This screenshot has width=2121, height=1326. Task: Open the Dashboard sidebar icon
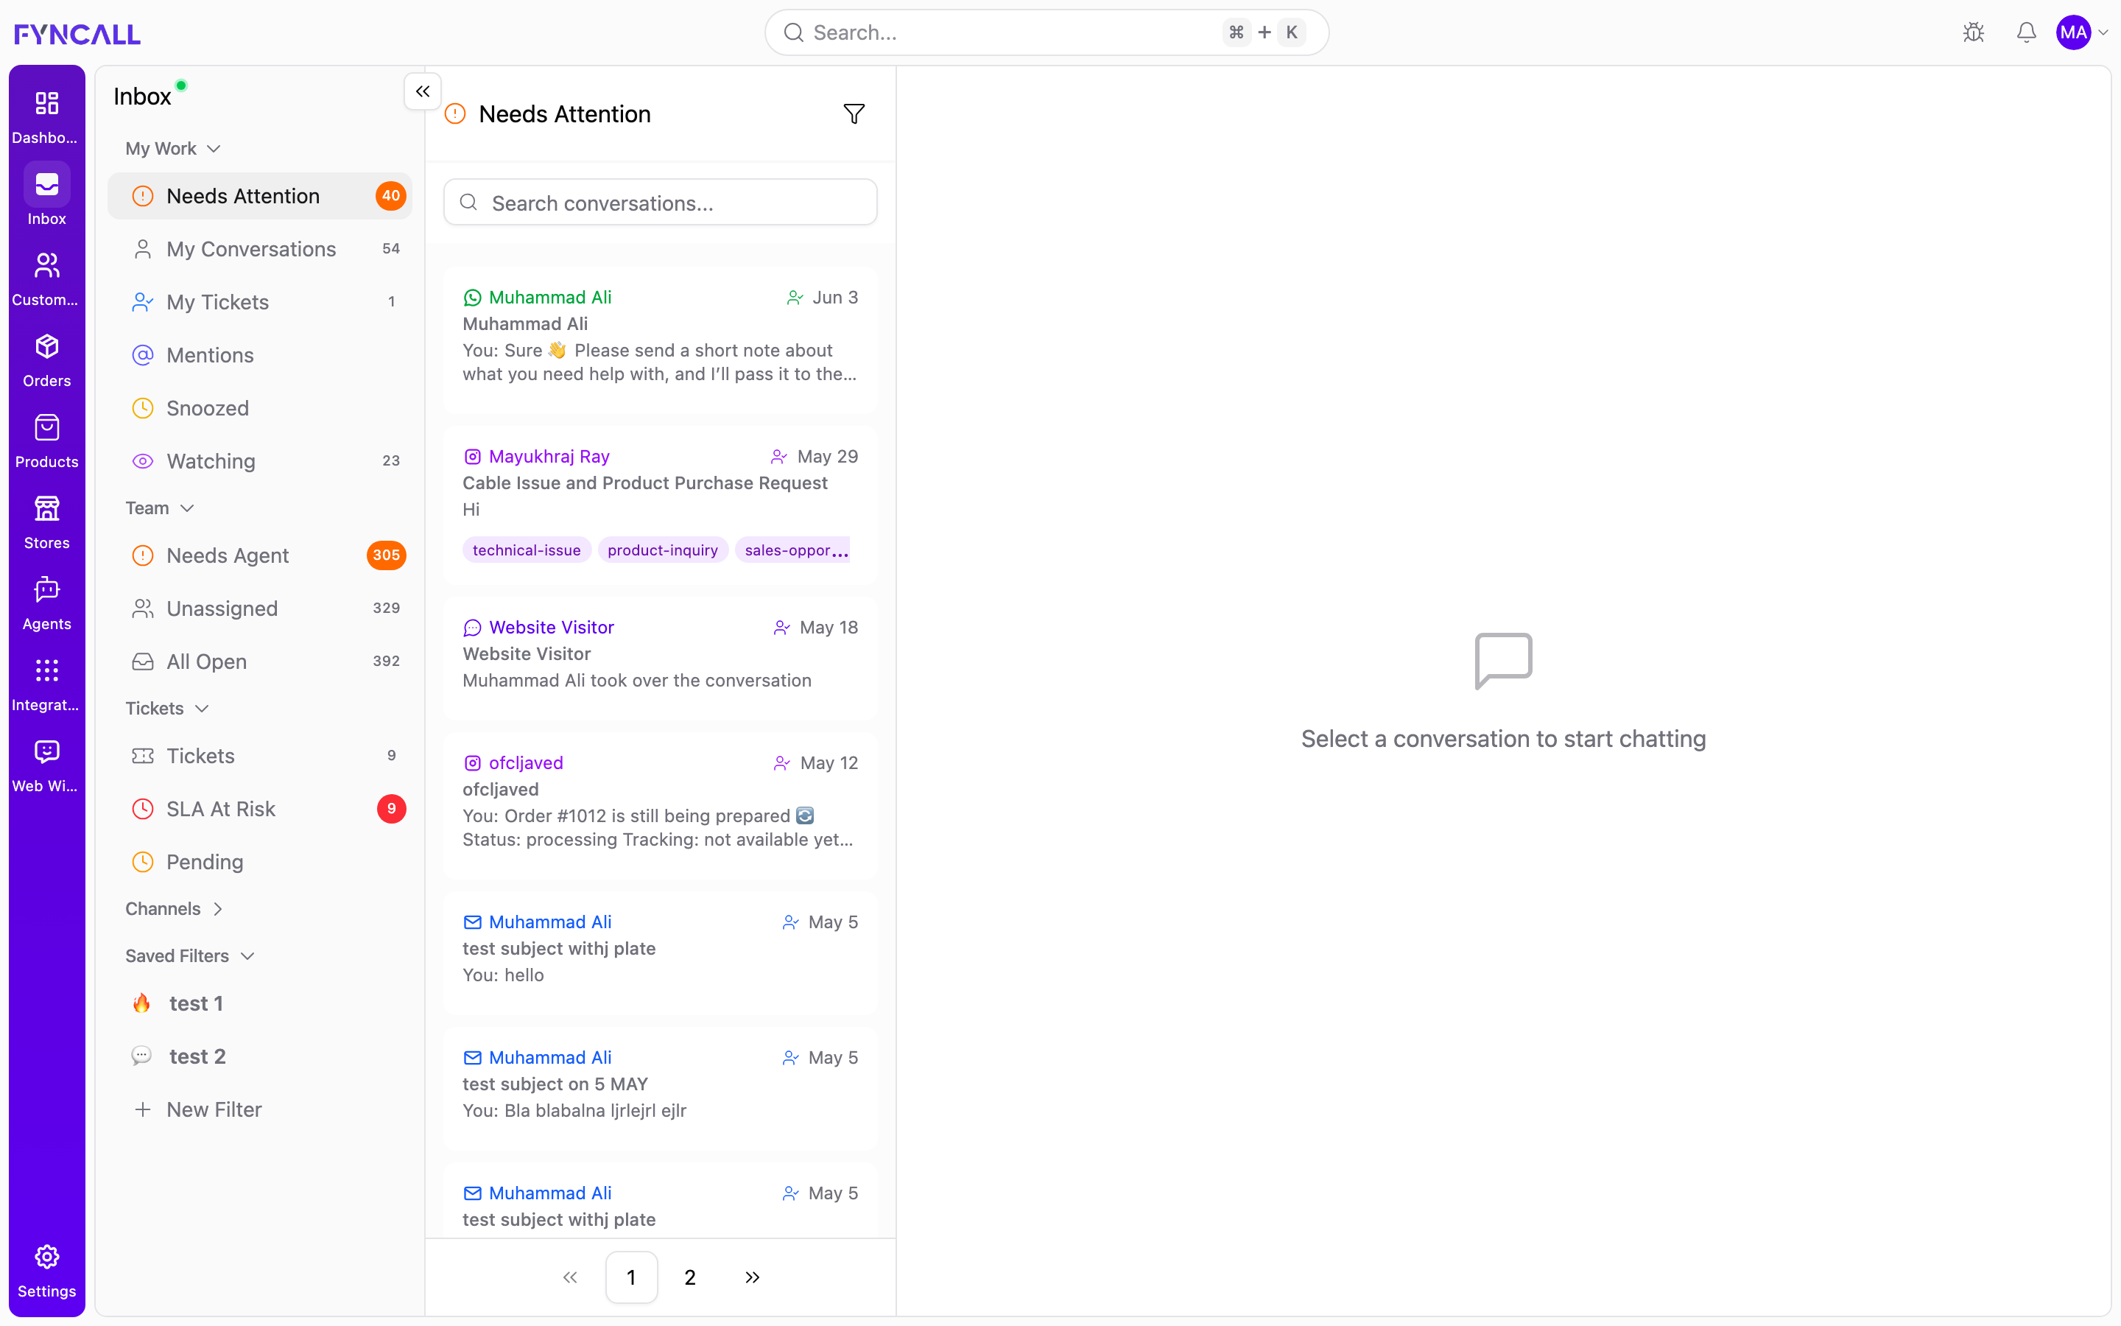[46, 103]
